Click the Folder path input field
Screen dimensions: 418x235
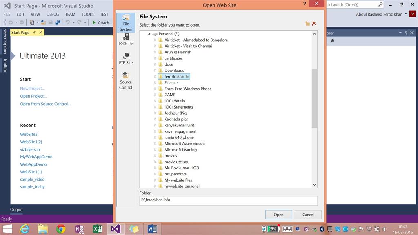(x=229, y=201)
